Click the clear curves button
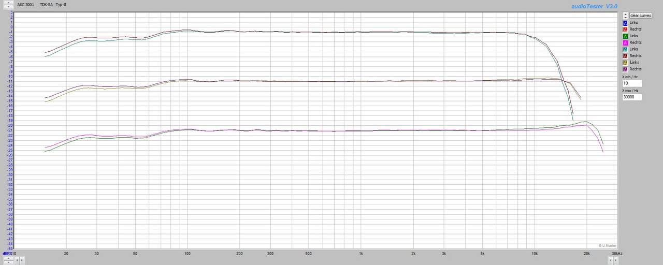This screenshot has height=265, width=663. coord(641,16)
